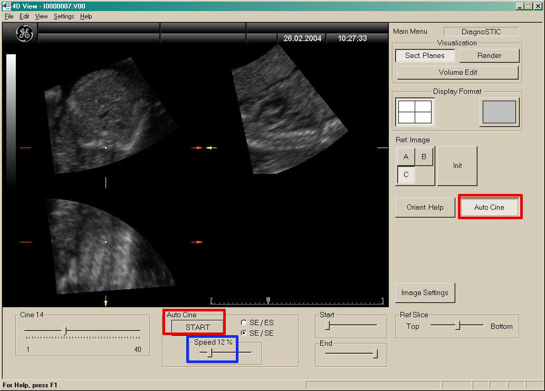The height and width of the screenshot is (391, 545).
Task: Close the 4D View window
Action: (x=538, y=6)
